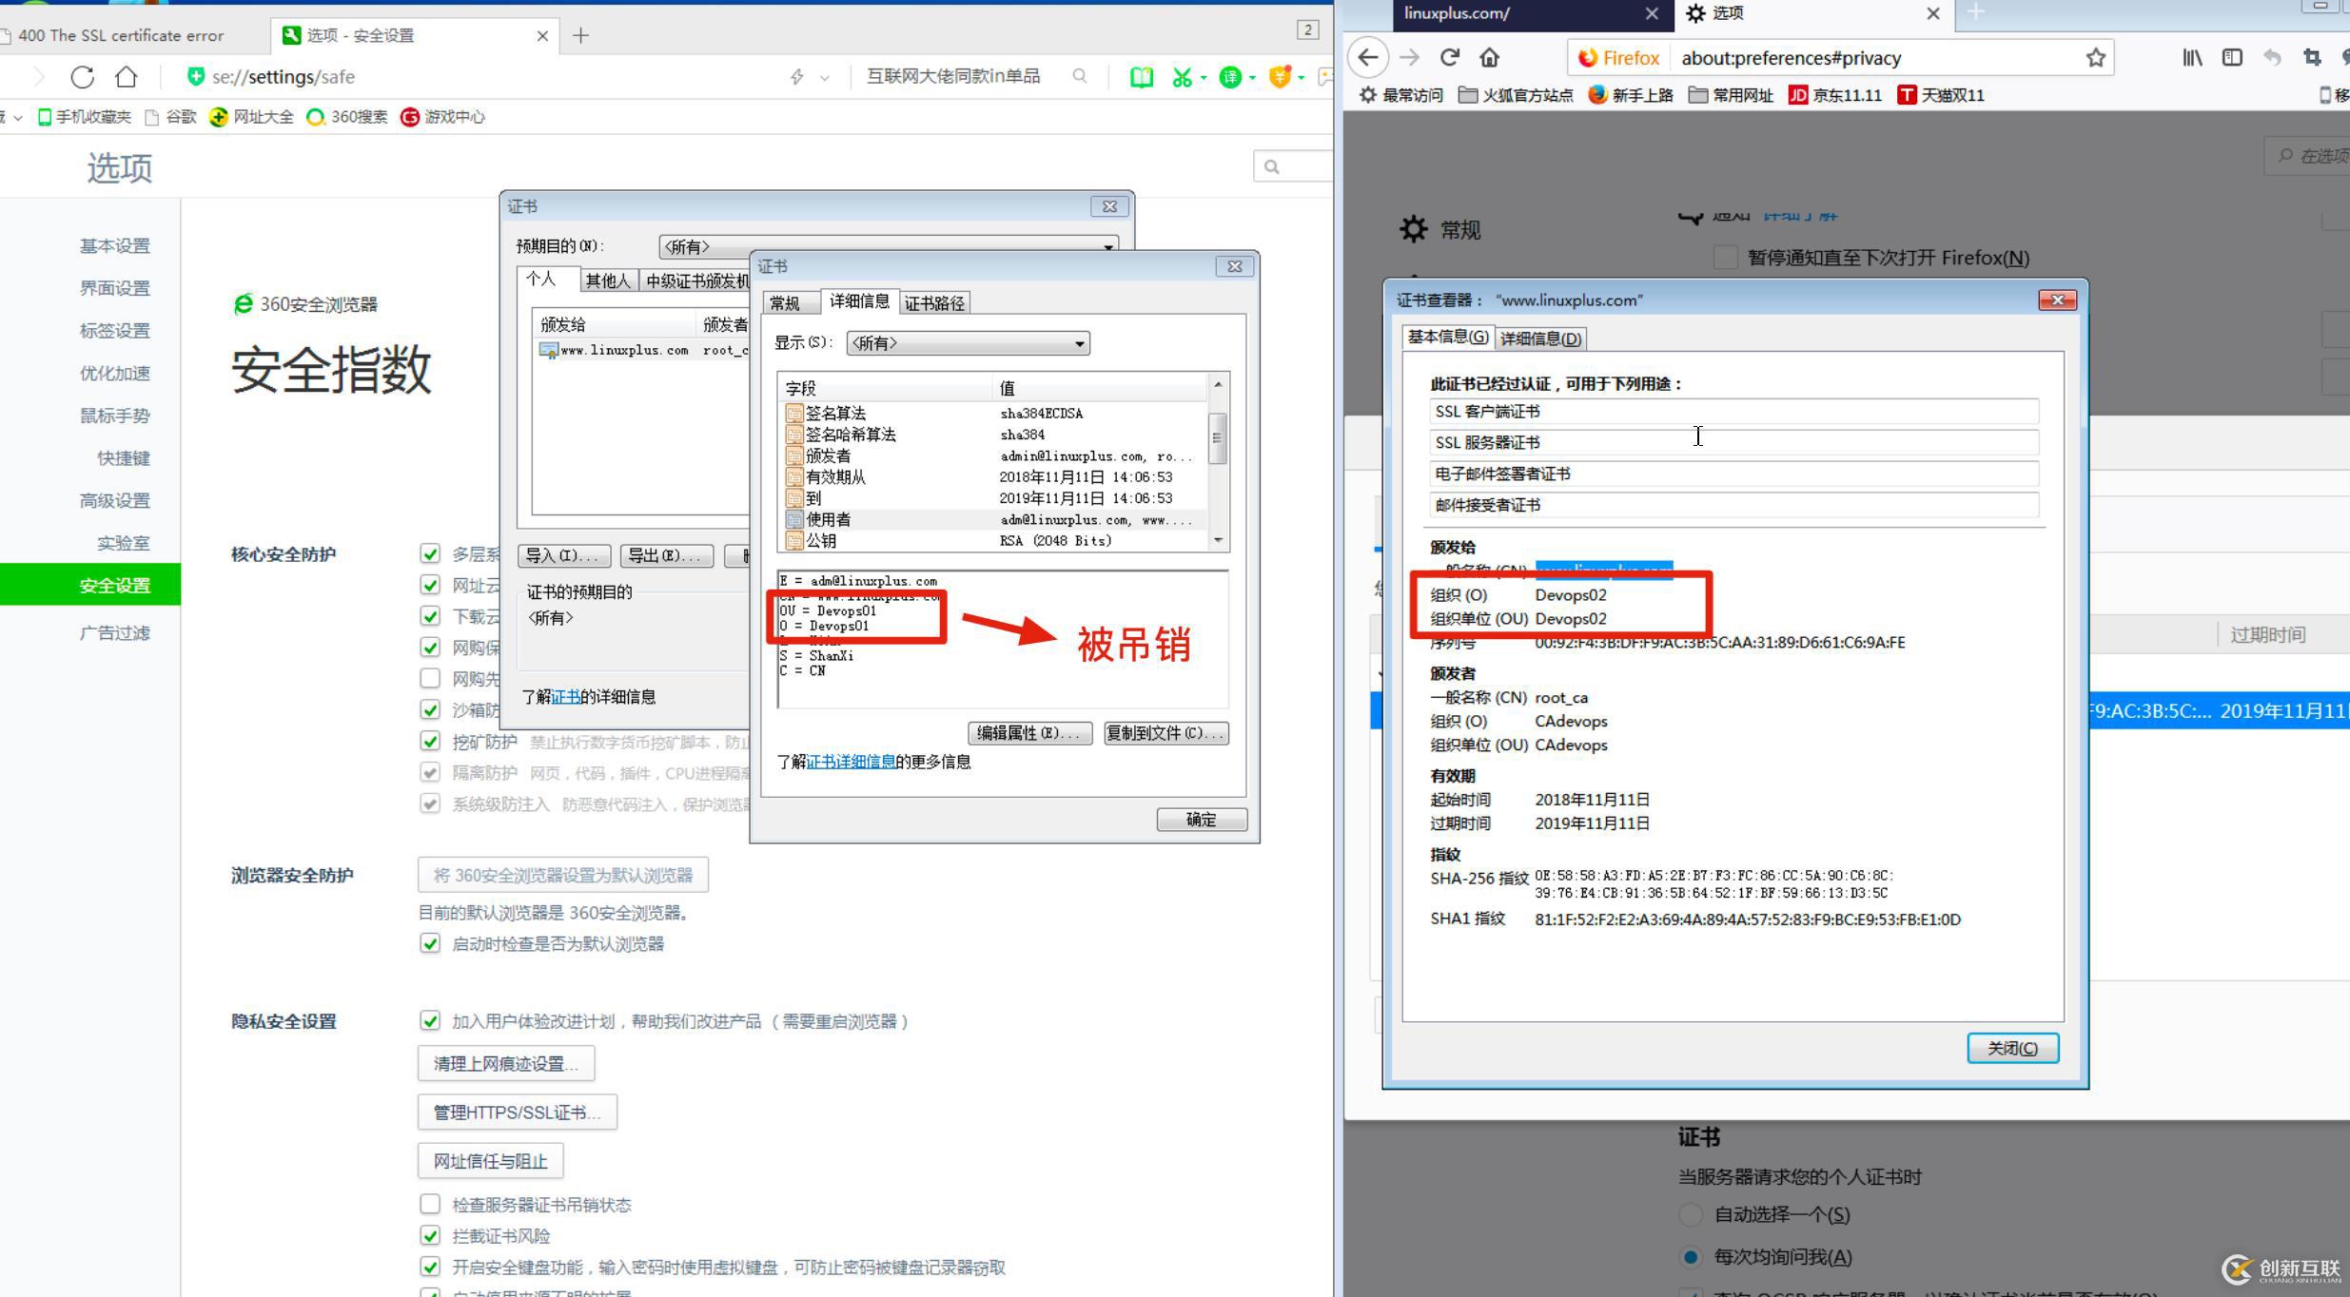Open 天猫双11 bookmark in Firefox
The width and height of the screenshot is (2350, 1297).
click(x=1941, y=95)
